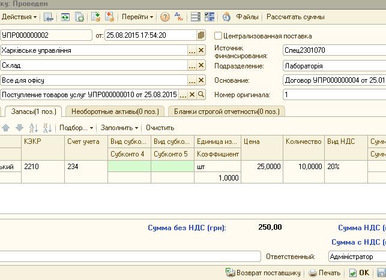Click the copy document toolbar icon
Image resolution: width=386 pixels, height=280 pixels.
click(79, 17)
